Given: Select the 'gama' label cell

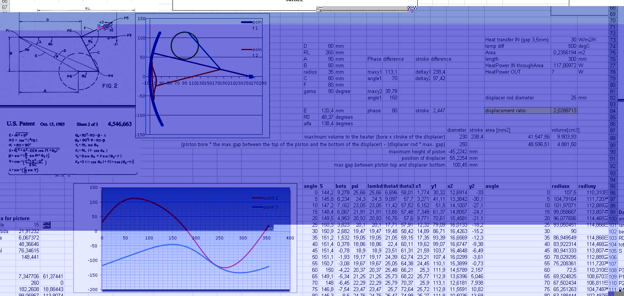Looking at the screenshot, I should (311, 91).
